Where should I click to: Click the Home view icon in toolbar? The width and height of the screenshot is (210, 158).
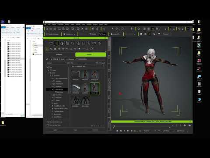pos(139,29)
